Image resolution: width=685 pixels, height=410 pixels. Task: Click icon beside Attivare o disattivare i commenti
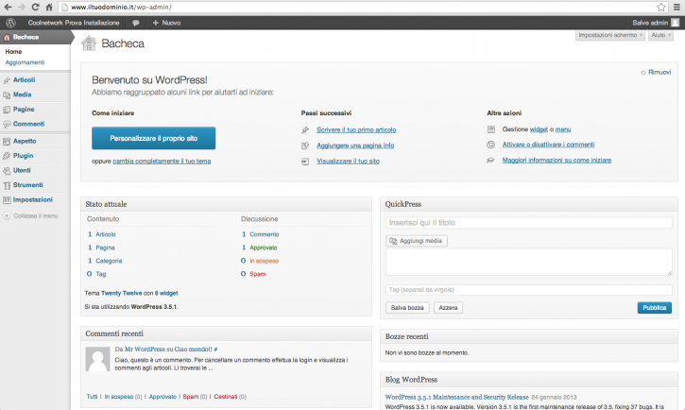491,145
